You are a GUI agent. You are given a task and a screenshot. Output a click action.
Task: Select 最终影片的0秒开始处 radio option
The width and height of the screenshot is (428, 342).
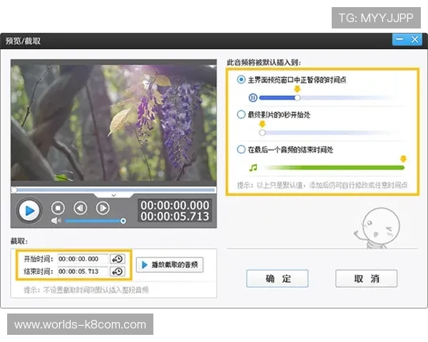click(x=242, y=114)
